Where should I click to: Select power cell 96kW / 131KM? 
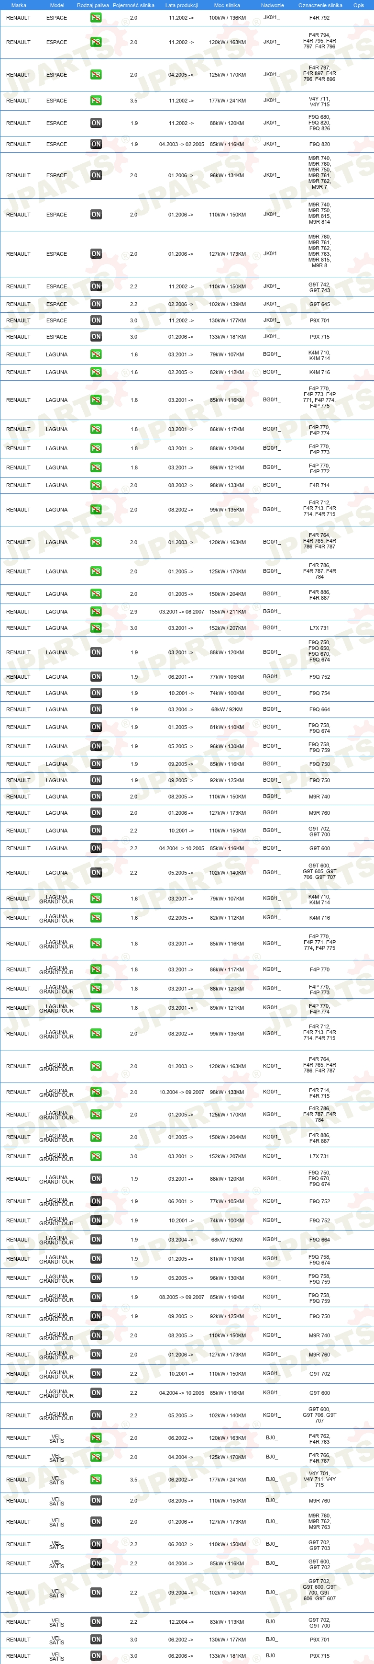pyautogui.click(x=227, y=176)
